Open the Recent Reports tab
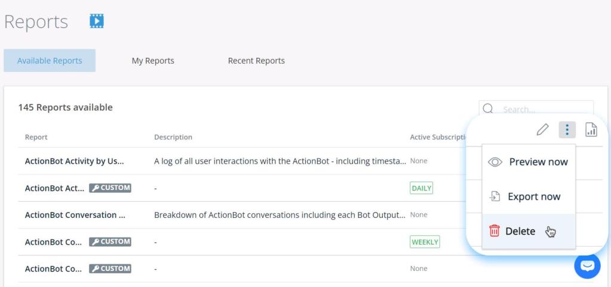The width and height of the screenshot is (611, 287). (x=256, y=61)
